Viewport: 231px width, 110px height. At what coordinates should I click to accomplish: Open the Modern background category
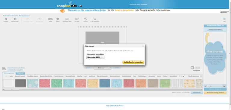pyautogui.click(x=165, y=76)
